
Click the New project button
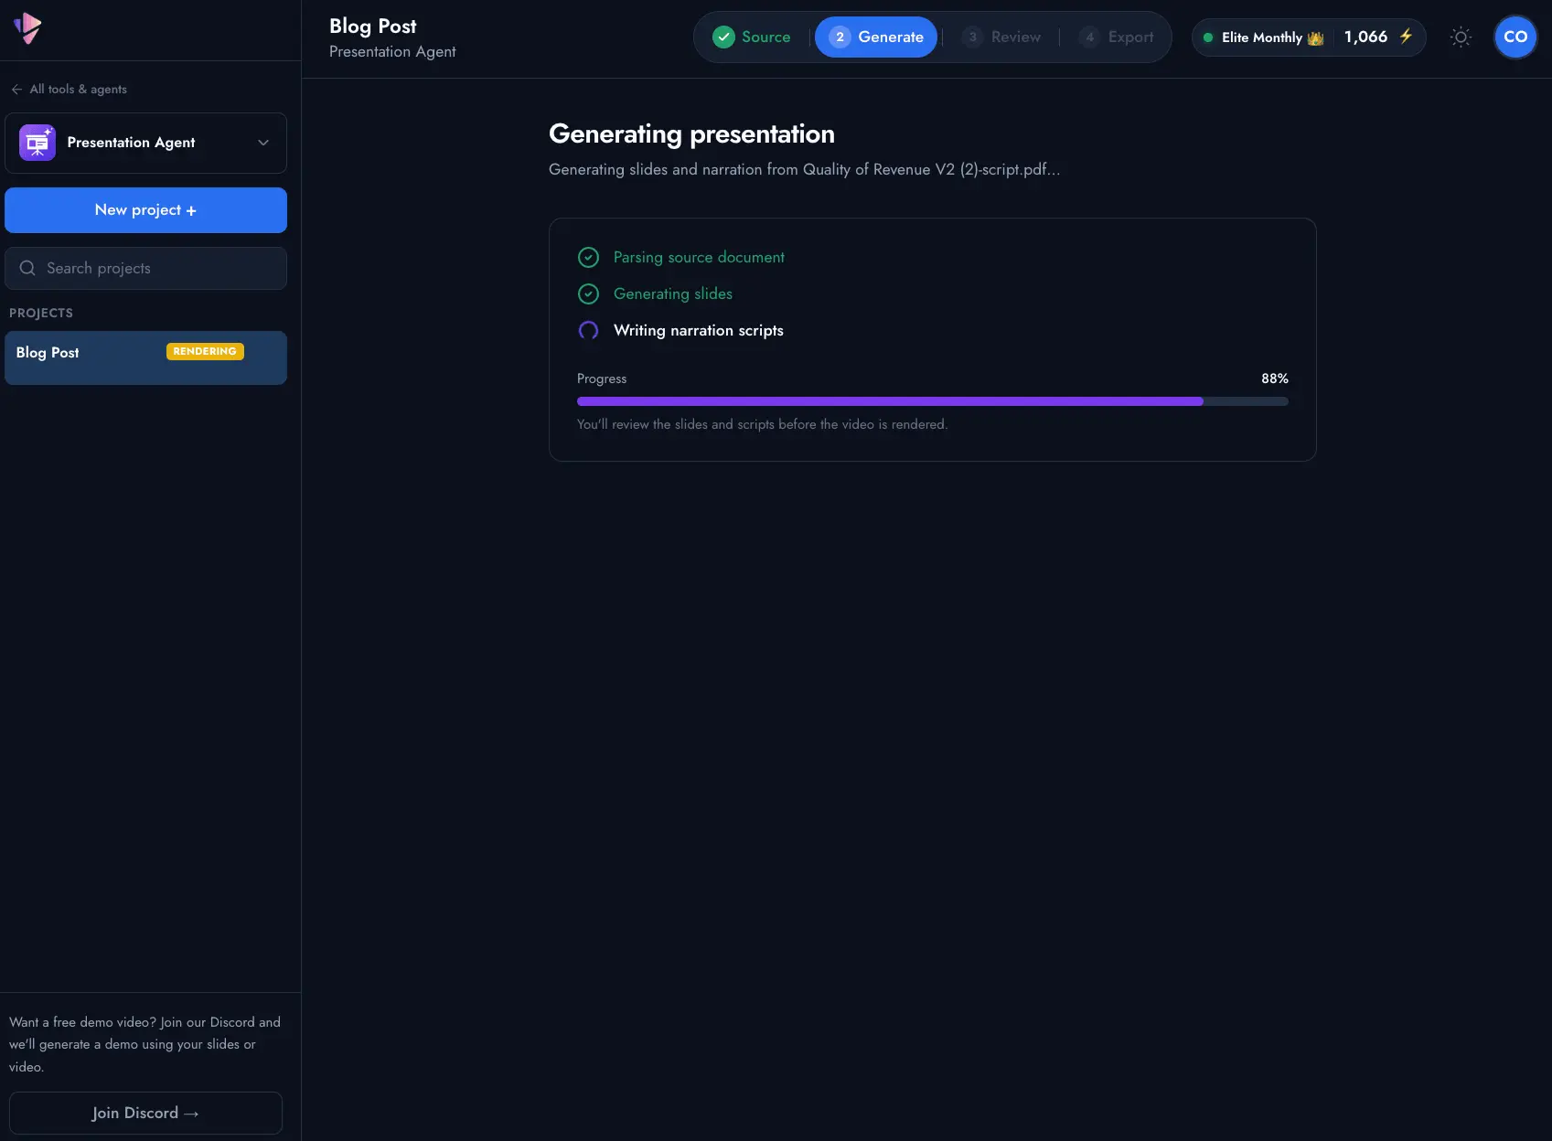pyautogui.click(x=145, y=210)
